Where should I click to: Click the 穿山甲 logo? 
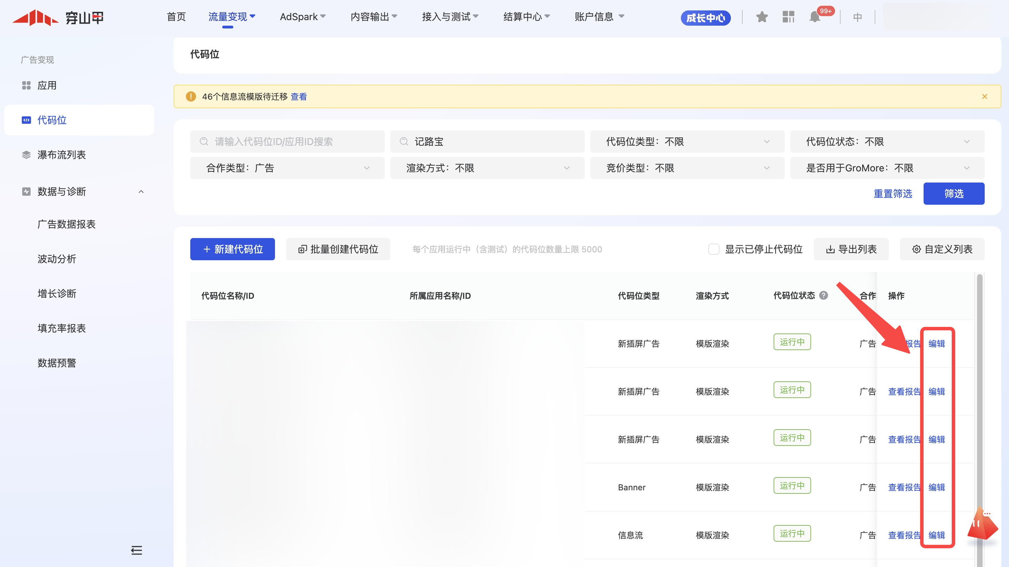coord(59,18)
